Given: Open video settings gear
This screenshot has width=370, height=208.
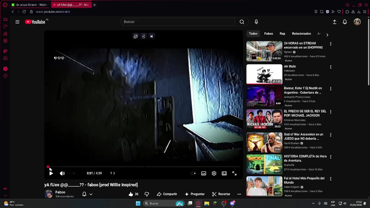Looking at the screenshot, I should pos(214,173).
